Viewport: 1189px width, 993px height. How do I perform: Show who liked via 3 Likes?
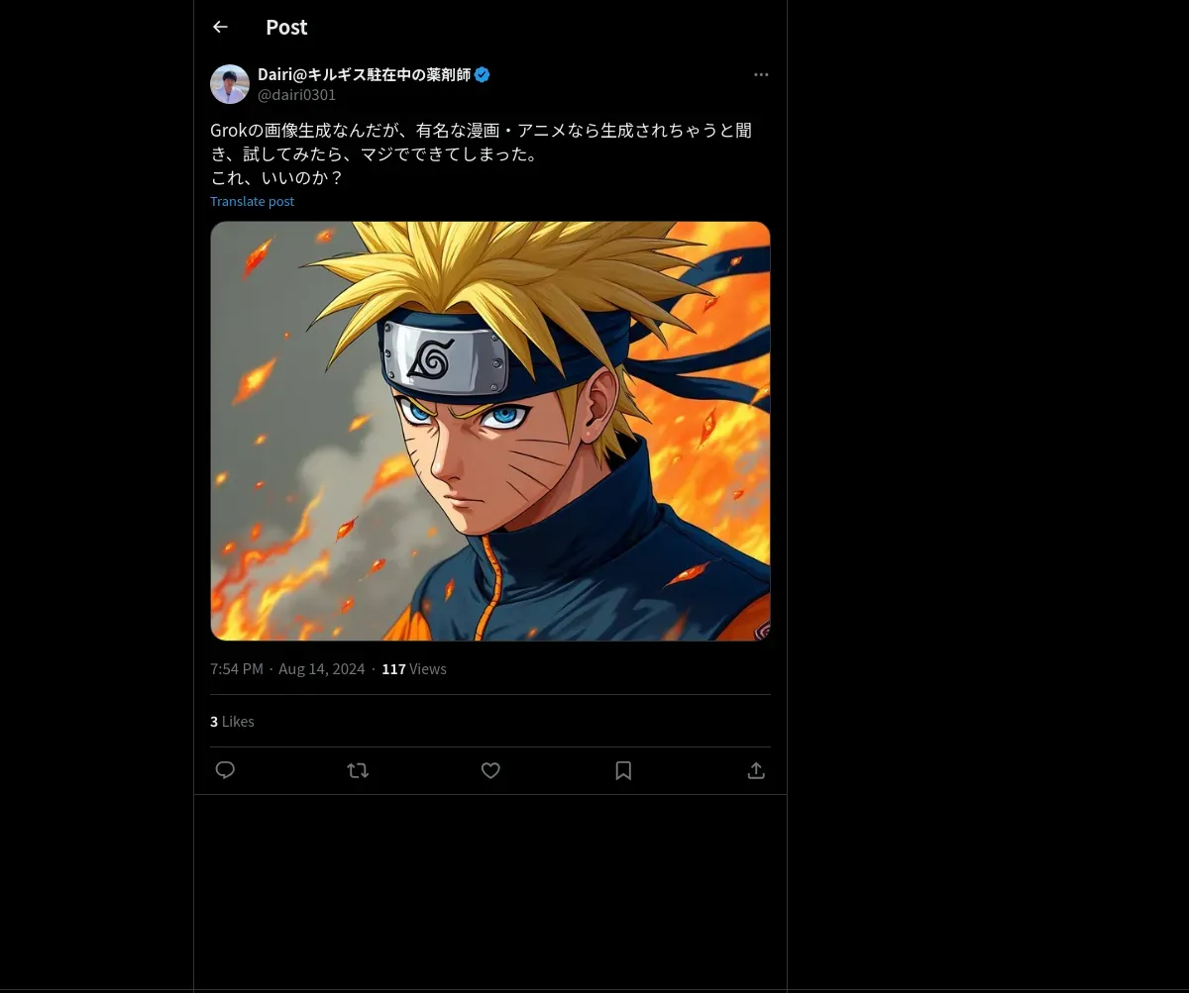(x=232, y=722)
